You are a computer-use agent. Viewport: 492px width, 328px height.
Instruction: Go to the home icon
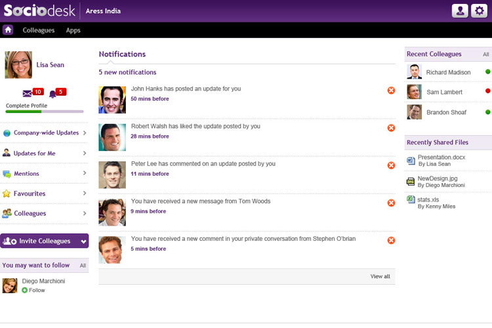click(8, 30)
